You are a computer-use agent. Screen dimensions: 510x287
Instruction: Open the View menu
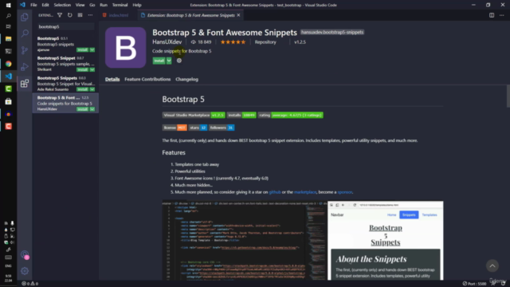(x=80, y=5)
